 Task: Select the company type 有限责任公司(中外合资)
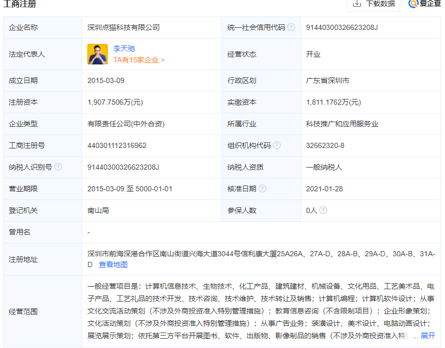tap(126, 124)
